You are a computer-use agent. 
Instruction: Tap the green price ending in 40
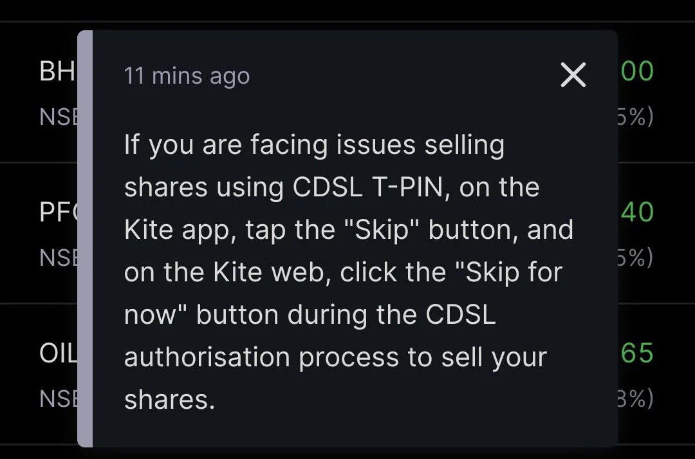637,212
